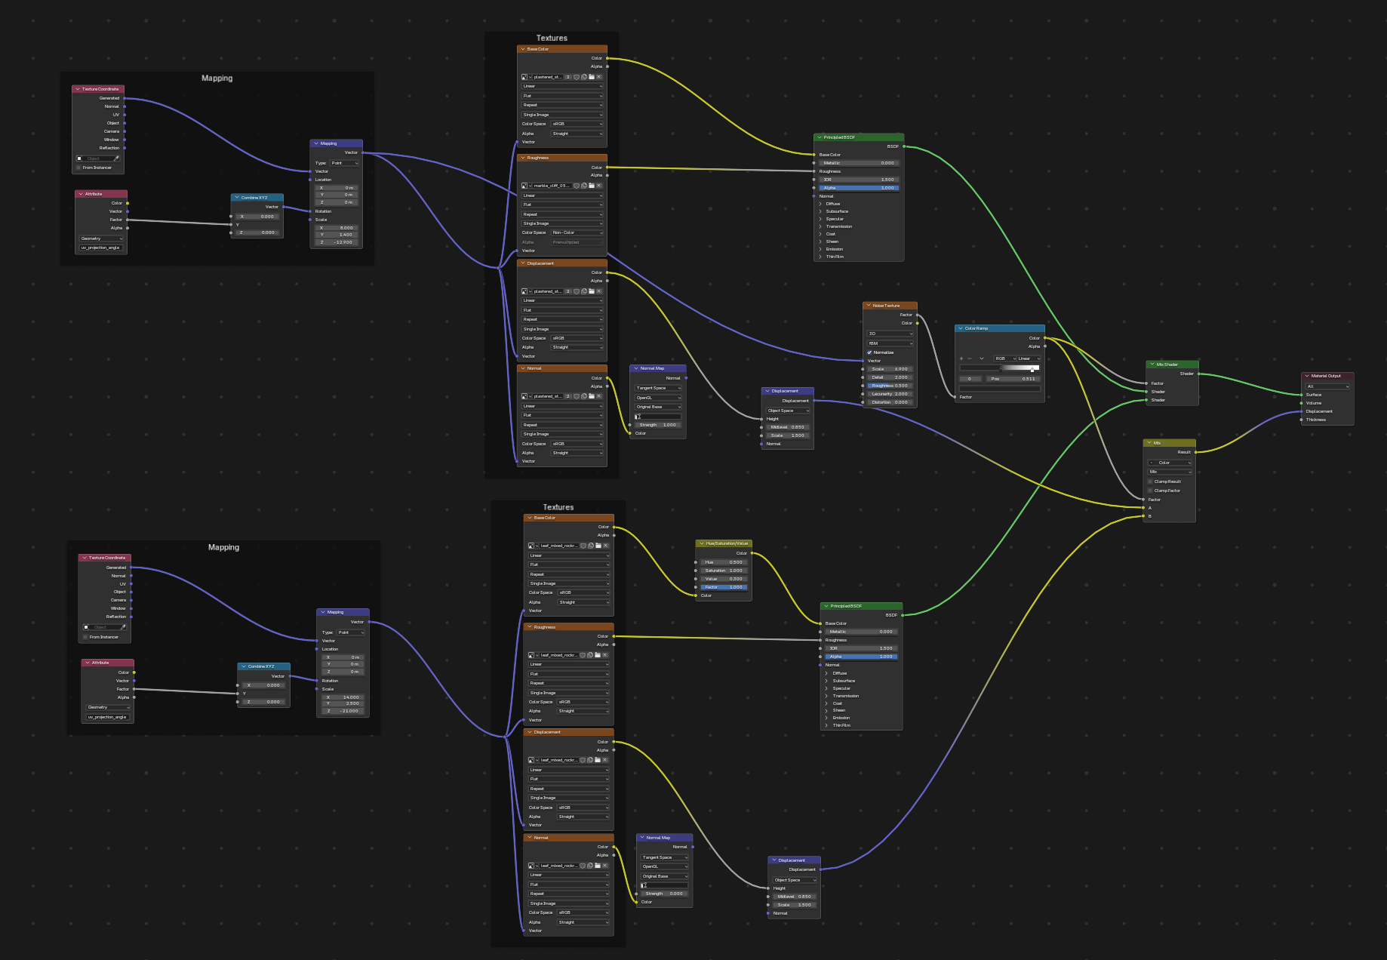The height and width of the screenshot is (960, 1387).
Task: Click Noise Texture Scale 6.900 field
Action: tap(890, 369)
